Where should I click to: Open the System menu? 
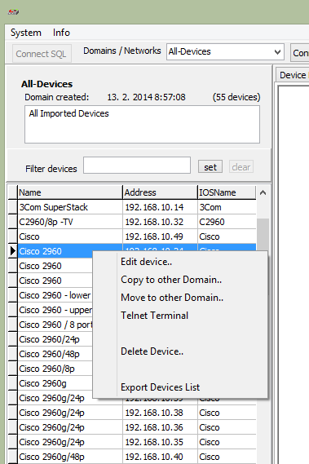coord(26,33)
